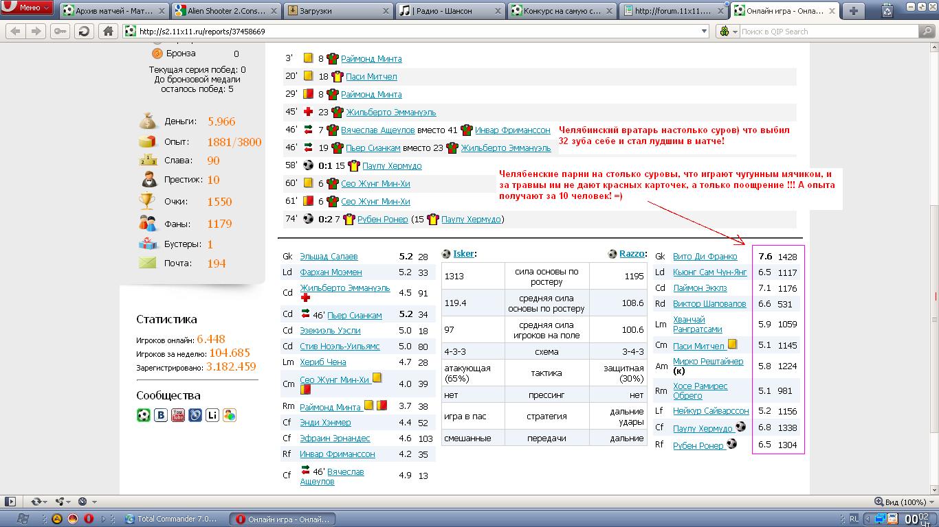
Task: Click the password wand key icon
Action: [60, 32]
